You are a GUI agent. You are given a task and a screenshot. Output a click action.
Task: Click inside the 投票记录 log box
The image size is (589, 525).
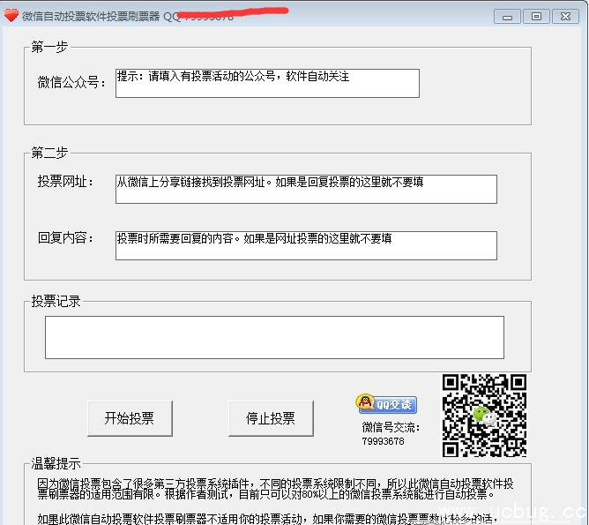(274, 337)
